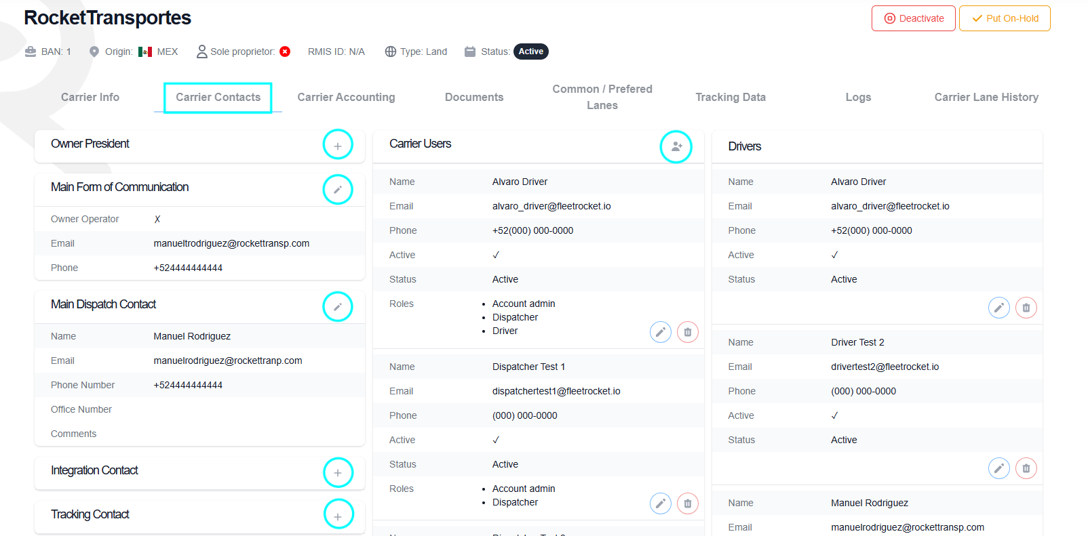Click dispatchertest1@fleetrocket.io email

[x=556, y=391]
